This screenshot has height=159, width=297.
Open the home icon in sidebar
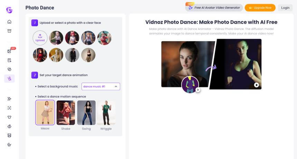9,22
